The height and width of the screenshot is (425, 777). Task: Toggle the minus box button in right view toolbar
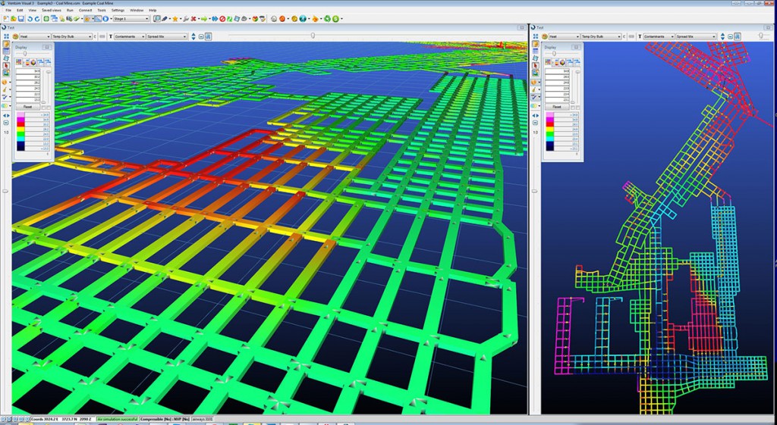[731, 36]
